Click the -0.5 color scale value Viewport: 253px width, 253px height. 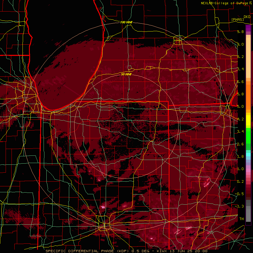pyautogui.click(x=239, y=194)
